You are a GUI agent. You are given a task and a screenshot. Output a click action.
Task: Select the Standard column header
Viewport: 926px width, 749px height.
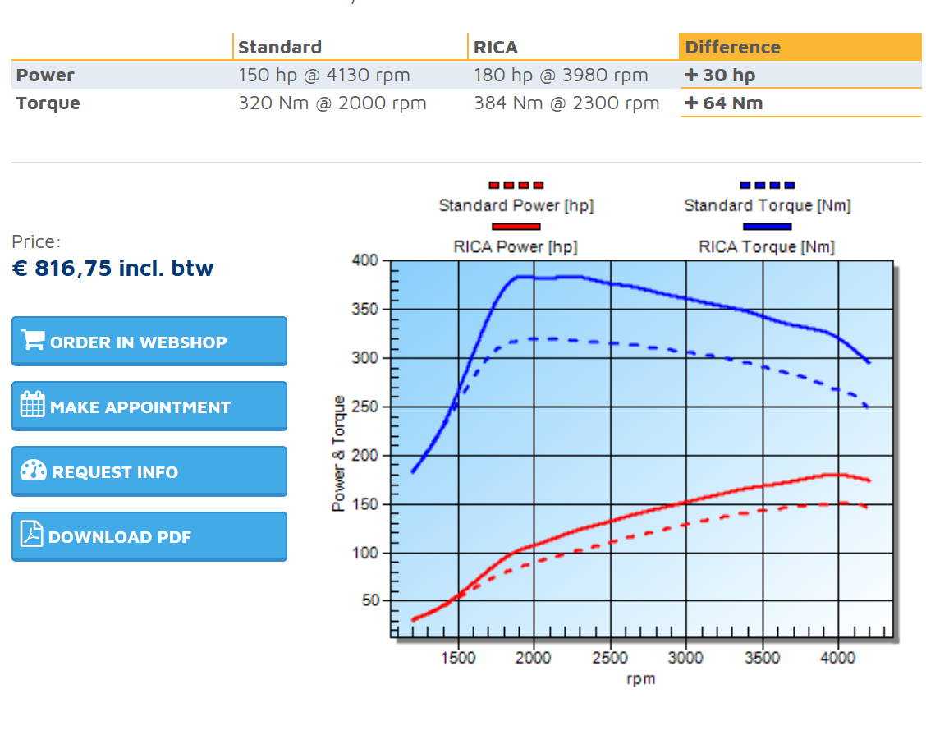tap(279, 47)
